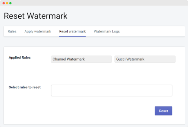Go to the Watermark Logs tab
The height and width of the screenshot is (127, 188).
(107, 31)
